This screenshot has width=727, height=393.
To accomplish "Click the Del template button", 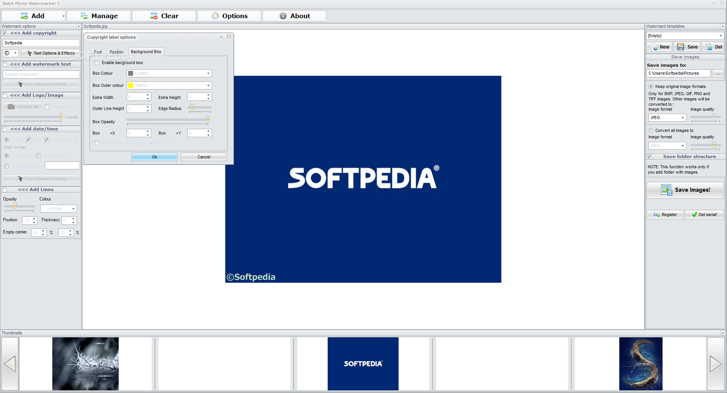I will point(713,47).
